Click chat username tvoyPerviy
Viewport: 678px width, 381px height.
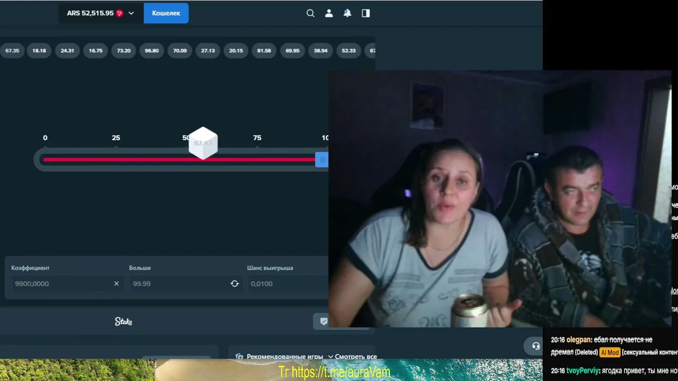[583, 371]
